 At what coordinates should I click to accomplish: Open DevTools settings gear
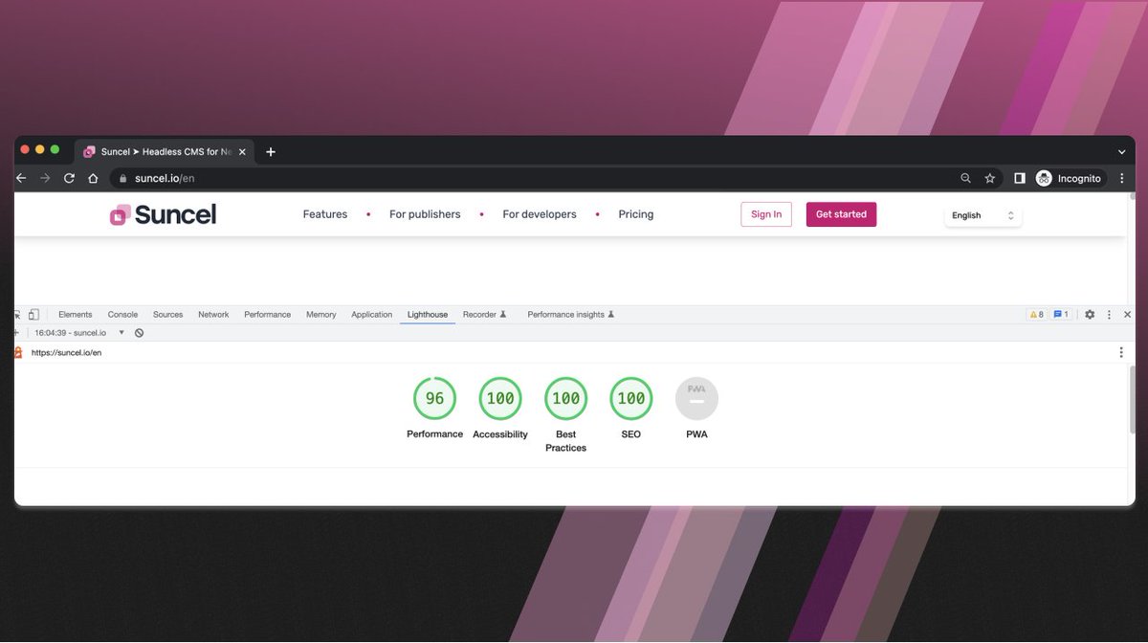click(1090, 314)
